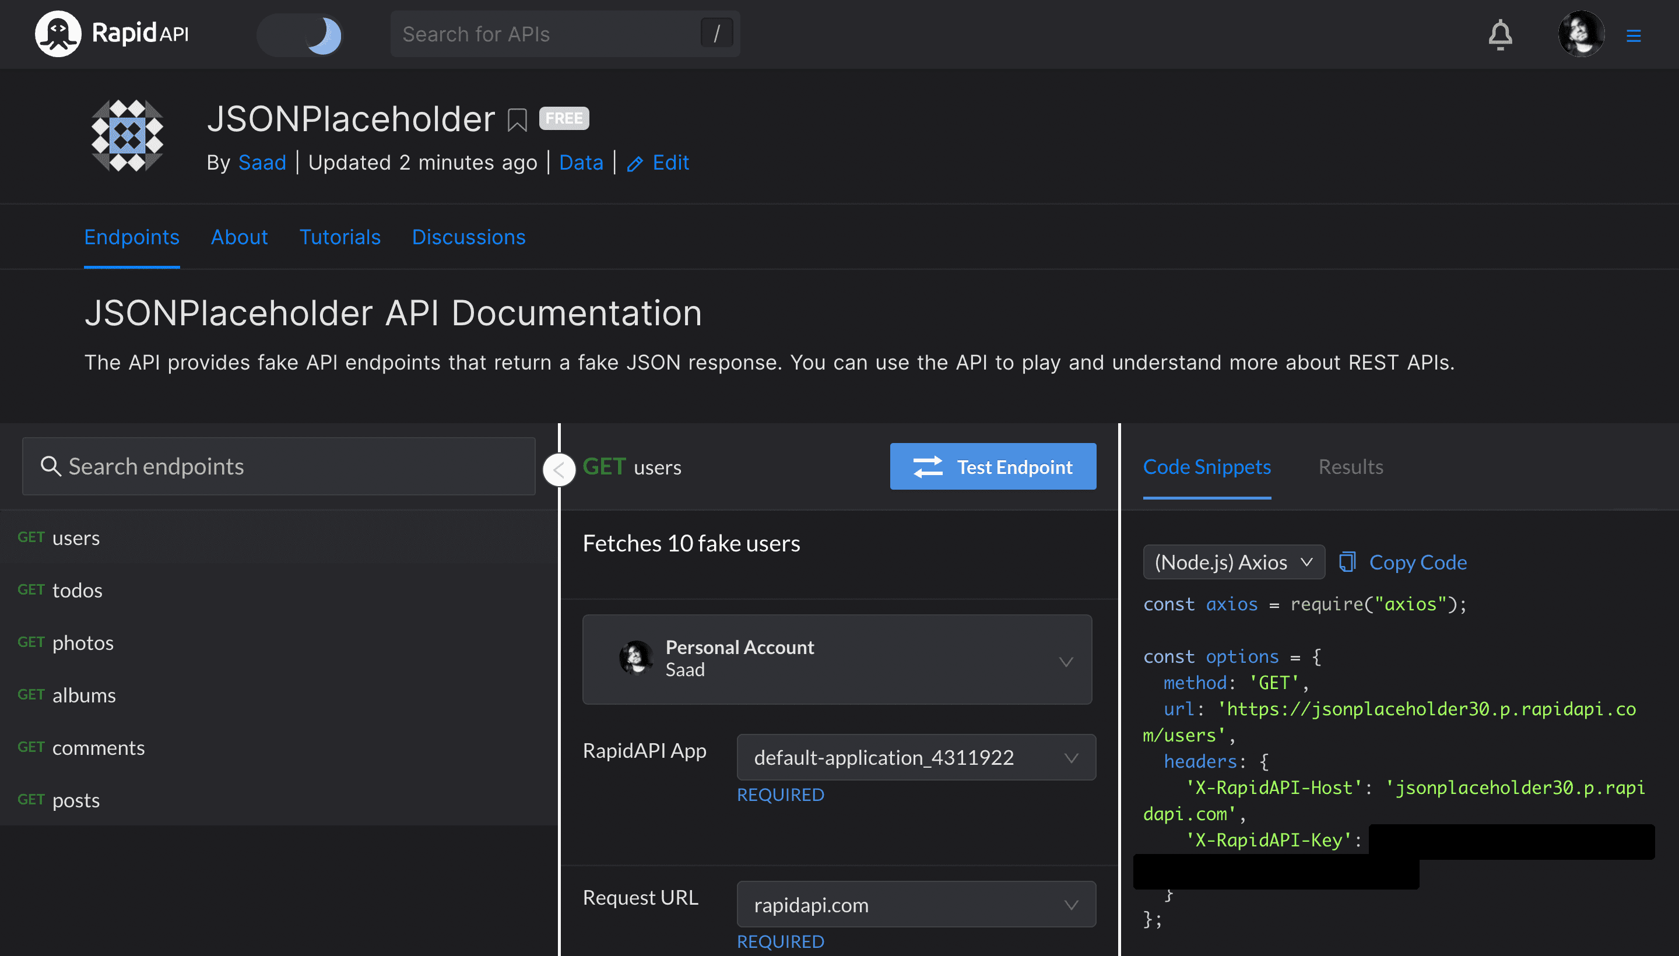Click the Copy Code icon
Screen dimensions: 1679x956
click(1346, 563)
